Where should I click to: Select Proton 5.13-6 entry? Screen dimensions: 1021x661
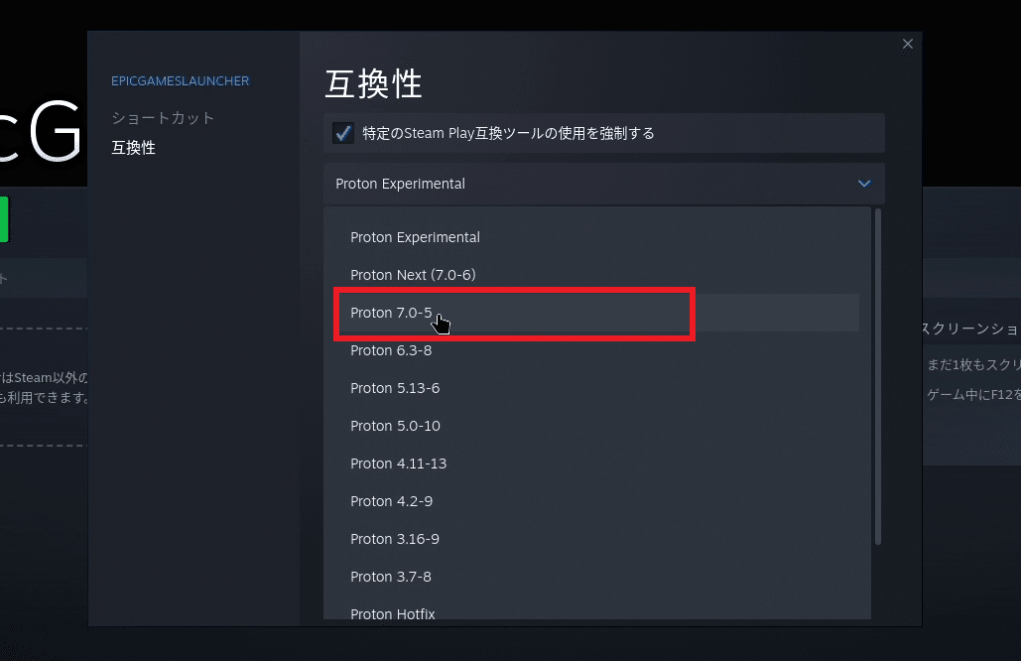point(597,388)
